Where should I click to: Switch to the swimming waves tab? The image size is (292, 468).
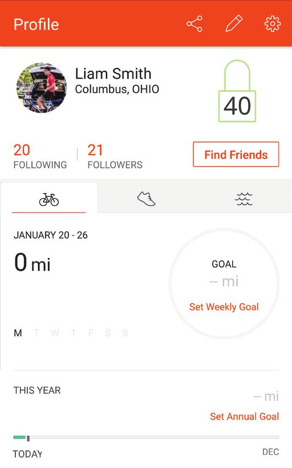(244, 198)
